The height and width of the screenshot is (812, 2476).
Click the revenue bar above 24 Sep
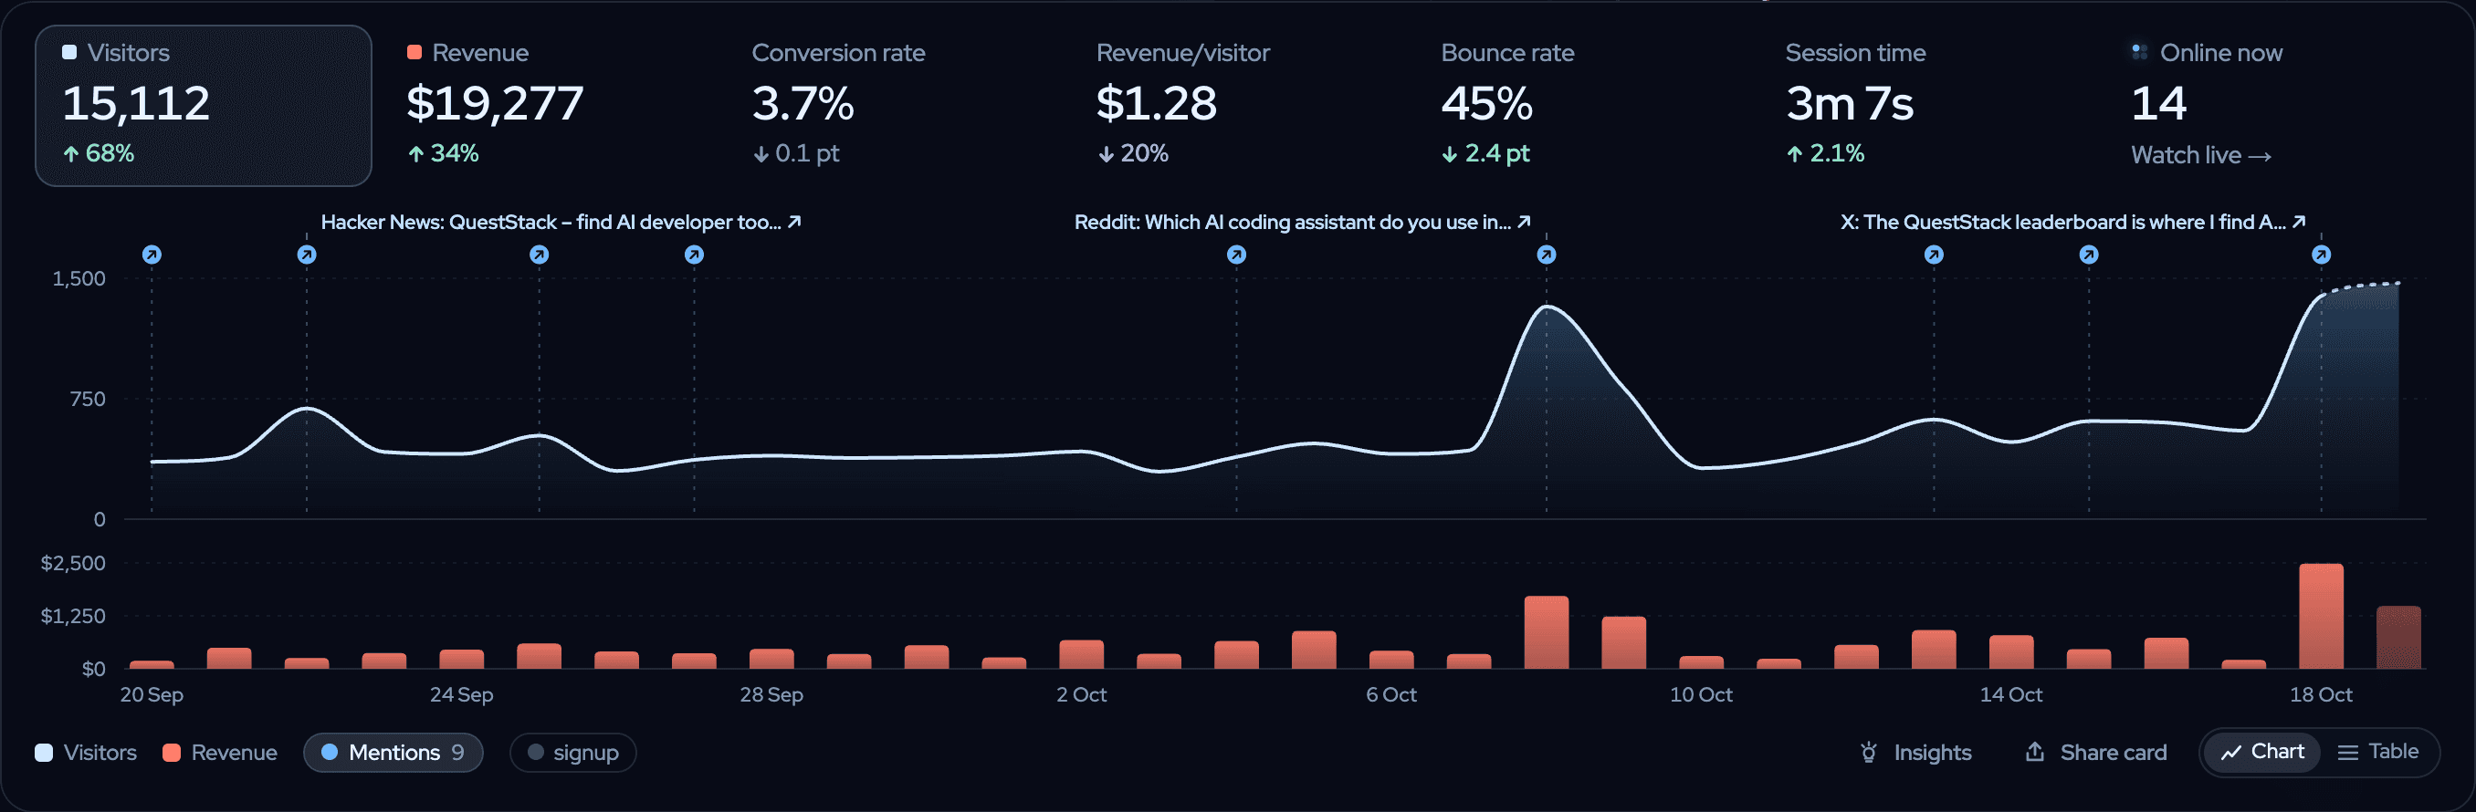pos(461,660)
